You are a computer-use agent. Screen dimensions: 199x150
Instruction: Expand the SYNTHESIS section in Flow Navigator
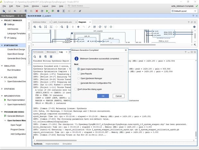tap(2, 88)
